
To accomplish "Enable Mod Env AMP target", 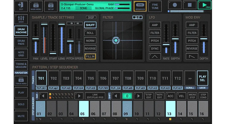I will tap(192, 25).
